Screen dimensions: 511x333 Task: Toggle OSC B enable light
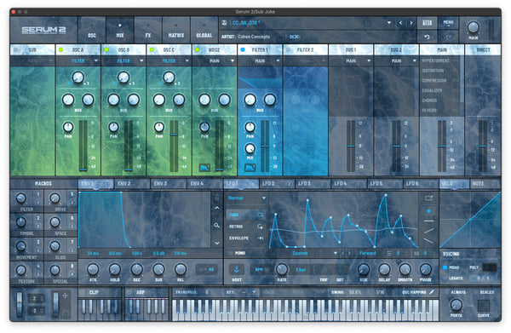106,50
